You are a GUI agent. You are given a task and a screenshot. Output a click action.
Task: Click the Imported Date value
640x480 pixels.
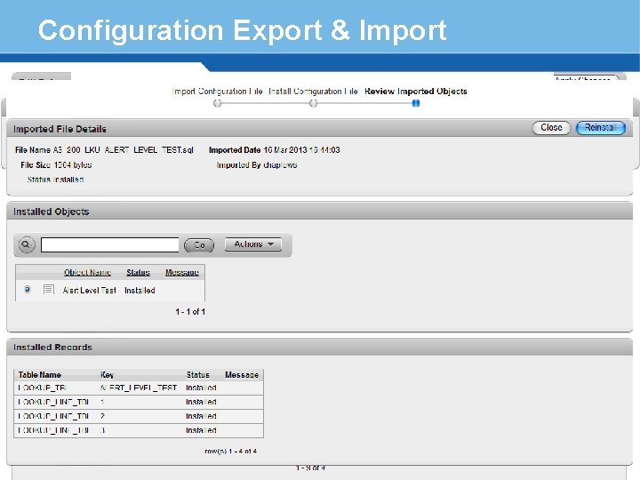pos(301,150)
